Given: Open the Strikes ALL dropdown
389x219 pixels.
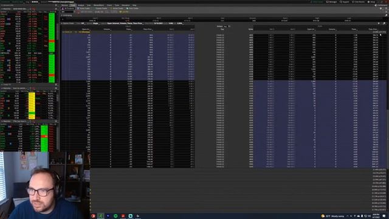Looking at the screenshot, I should coord(225,26).
